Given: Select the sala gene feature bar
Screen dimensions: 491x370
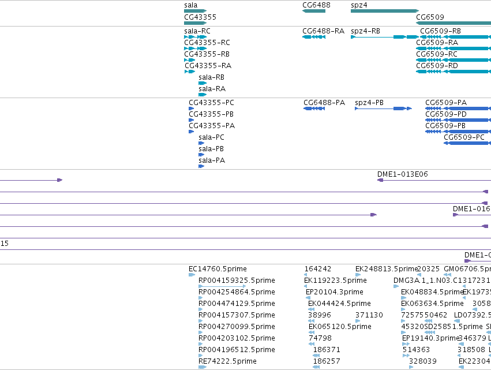Looking at the screenshot, I should 195,11.
